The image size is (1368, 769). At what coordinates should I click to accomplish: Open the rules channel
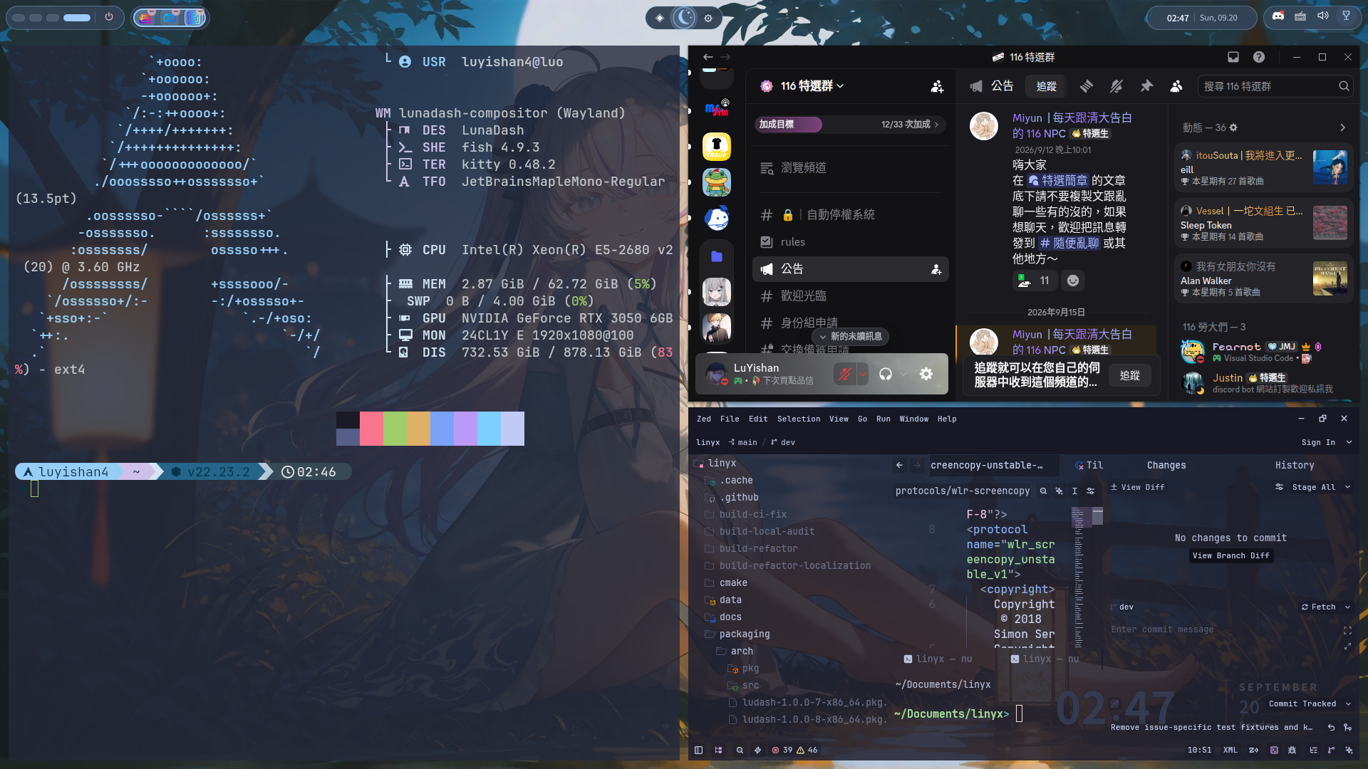point(850,242)
